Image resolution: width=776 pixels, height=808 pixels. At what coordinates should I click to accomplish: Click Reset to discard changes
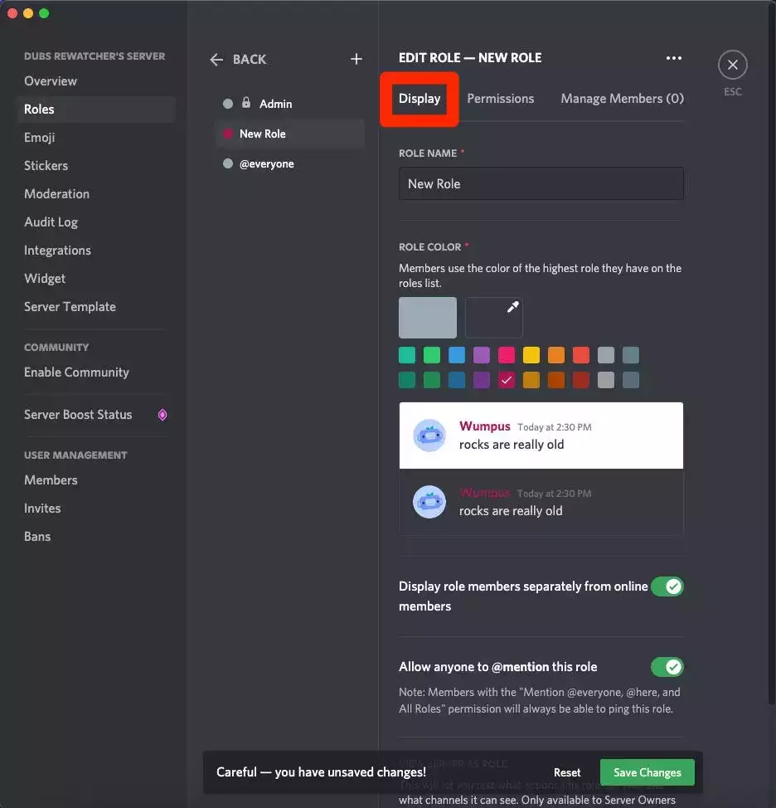tap(567, 772)
